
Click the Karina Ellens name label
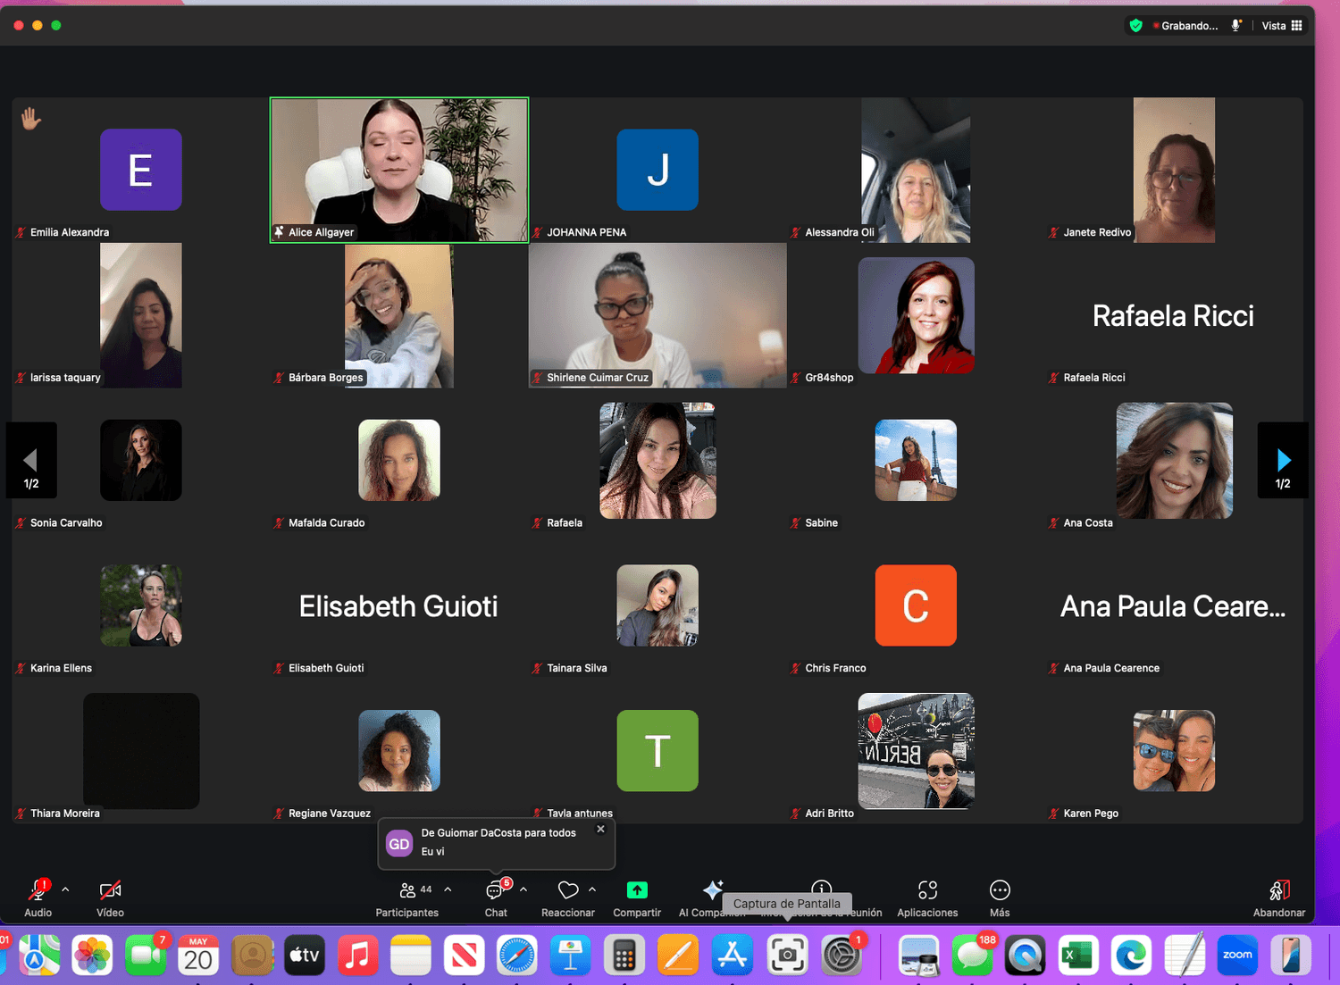[61, 668]
